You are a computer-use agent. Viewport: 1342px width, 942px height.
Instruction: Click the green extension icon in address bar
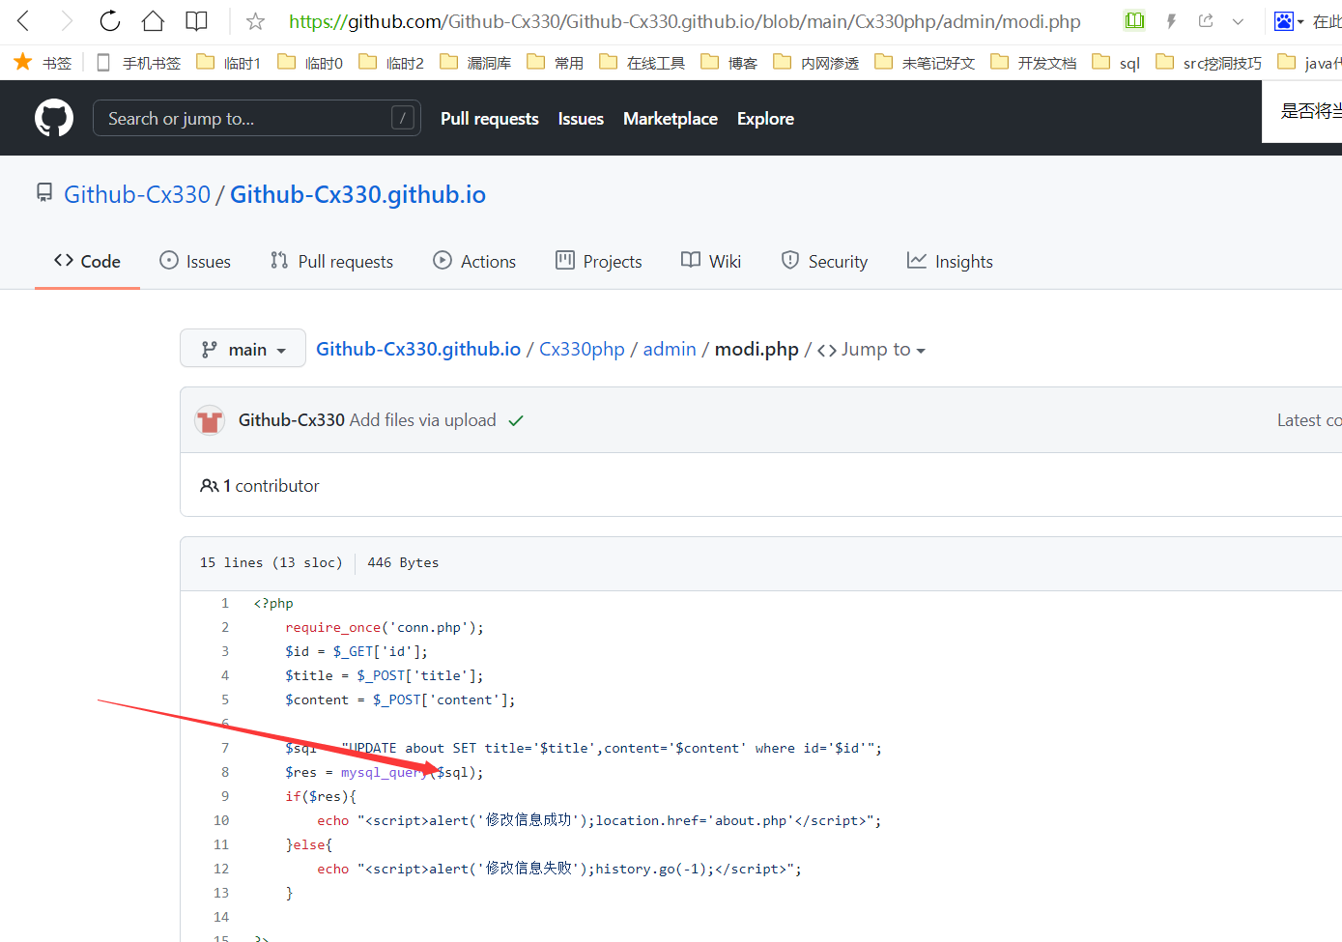pos(1134,20)
